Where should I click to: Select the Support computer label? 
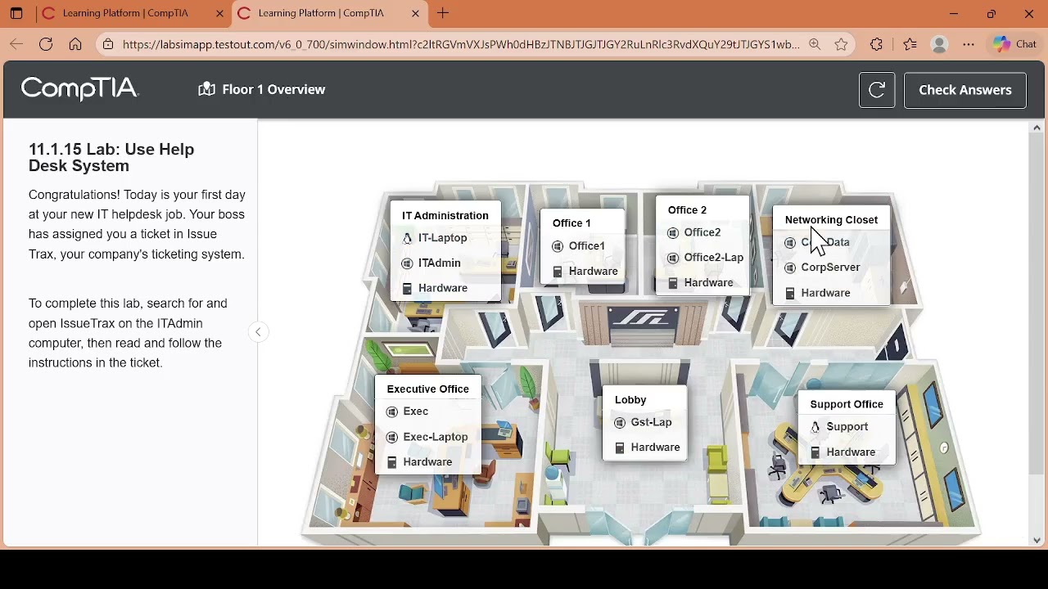click(847, 427)
